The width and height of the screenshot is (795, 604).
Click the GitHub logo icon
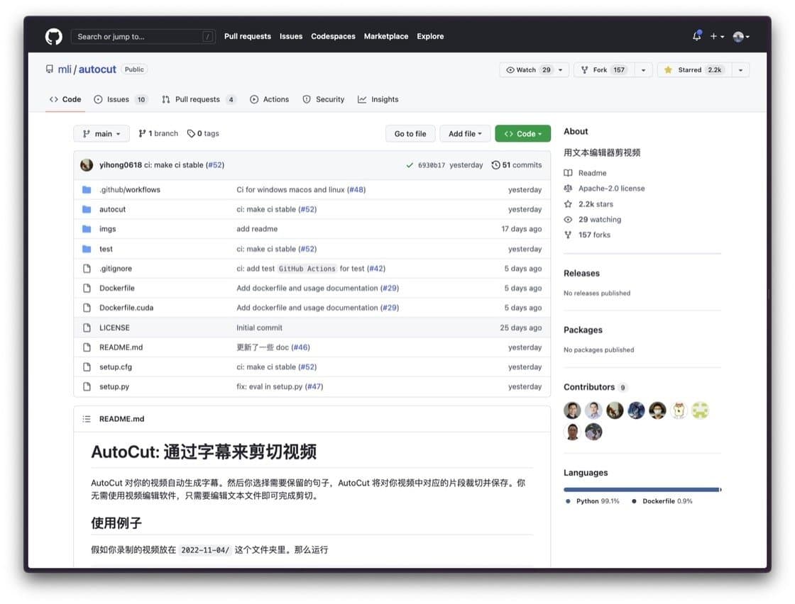pos(54,36)
